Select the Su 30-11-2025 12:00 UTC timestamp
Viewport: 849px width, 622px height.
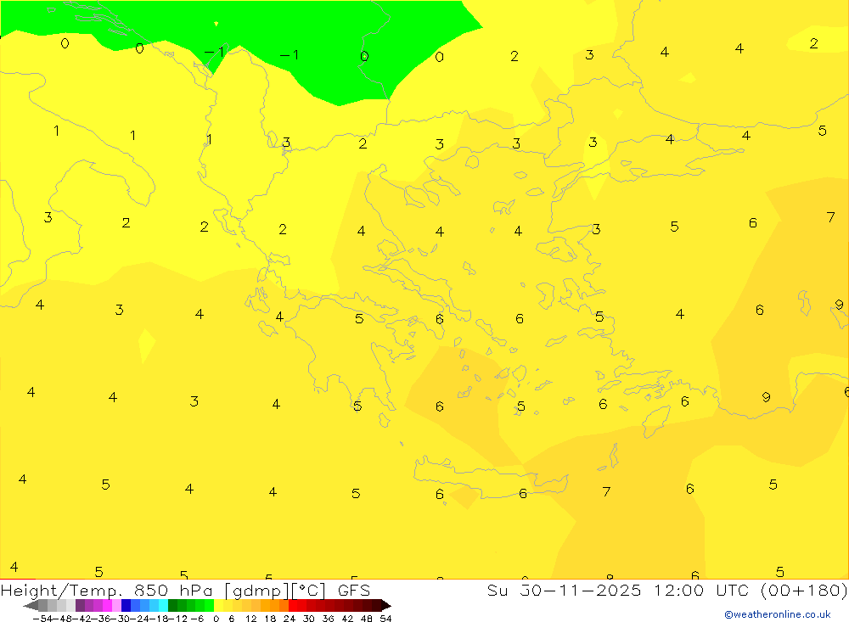pyautogui.click(x=618, y=590)
